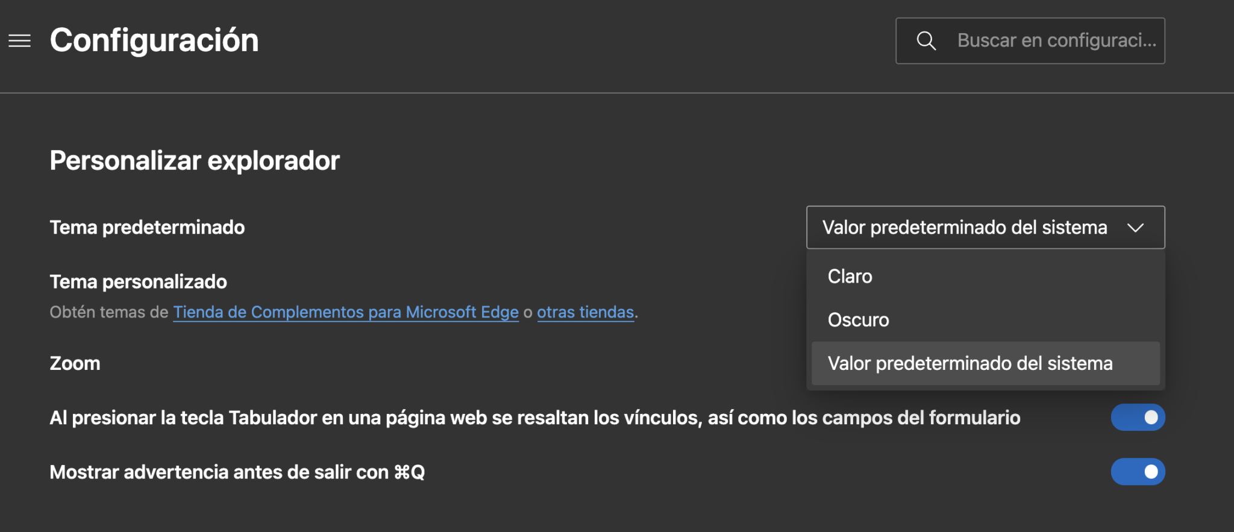Click the Tema personalizado label

click(138, 281)
